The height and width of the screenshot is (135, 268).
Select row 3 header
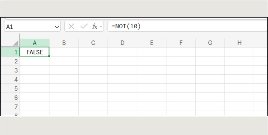15,70
